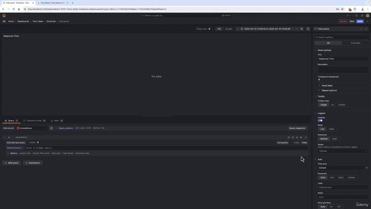Open the Query inspector

pyautogui.click(x=297, y=128)
